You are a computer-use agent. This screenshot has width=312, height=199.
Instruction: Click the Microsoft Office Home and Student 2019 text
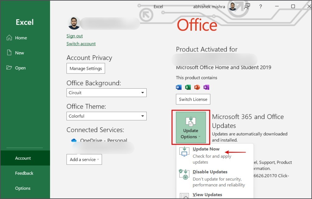coord(223,68)
